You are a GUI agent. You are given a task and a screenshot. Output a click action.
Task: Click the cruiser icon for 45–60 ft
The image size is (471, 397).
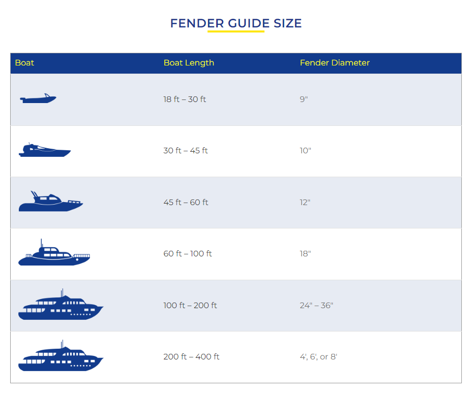[x=50, y=202]
